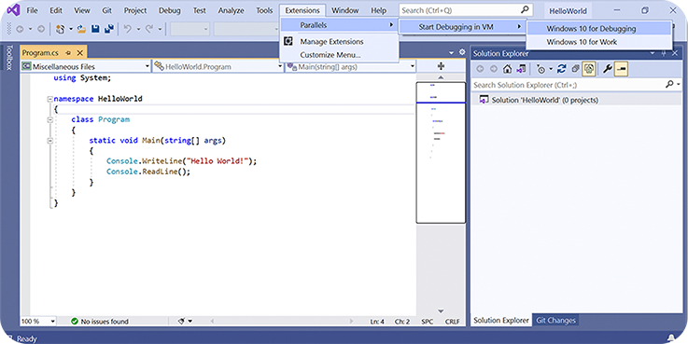Click Switch Views icon in Solution Explorer

point(521,69)
